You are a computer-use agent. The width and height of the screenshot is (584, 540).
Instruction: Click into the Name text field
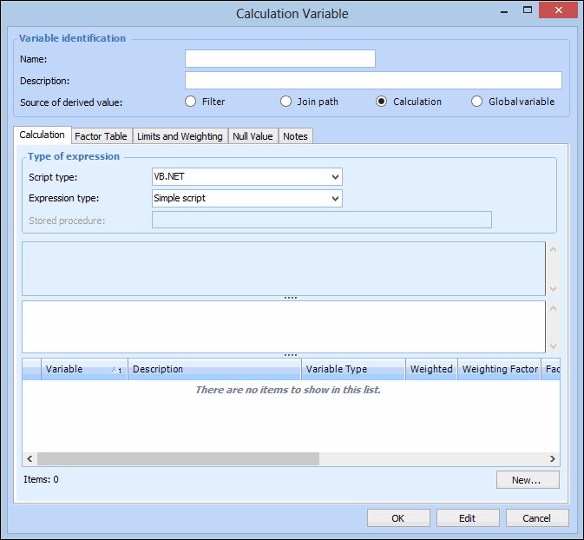coord(279,59)
